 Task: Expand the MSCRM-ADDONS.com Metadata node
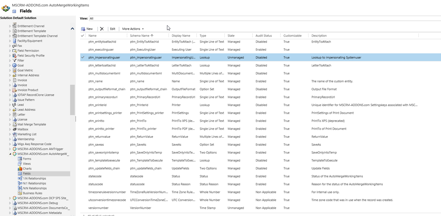pos(10,213)
